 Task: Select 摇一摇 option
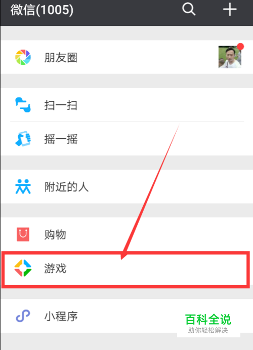coord(126,139)
